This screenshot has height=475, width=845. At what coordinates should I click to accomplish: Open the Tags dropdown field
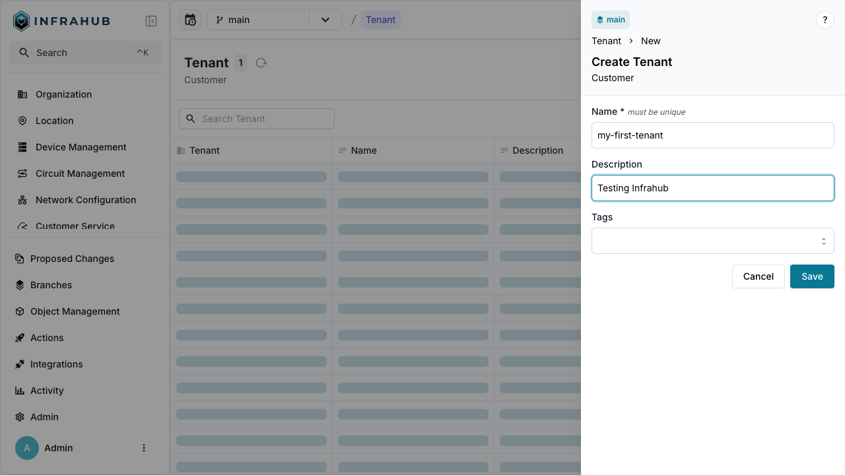point(712,241)
